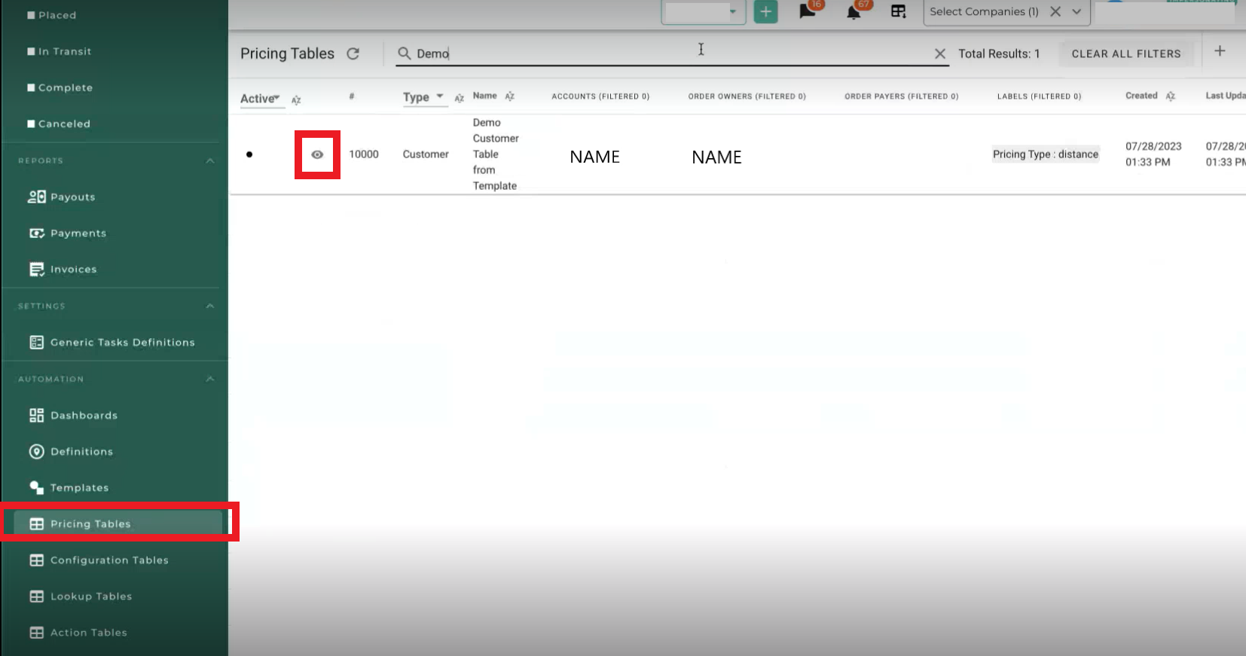This screenshot has height=656, width=1246.
Task: Open Definitions in sidebar
Action: coord(81,451)
